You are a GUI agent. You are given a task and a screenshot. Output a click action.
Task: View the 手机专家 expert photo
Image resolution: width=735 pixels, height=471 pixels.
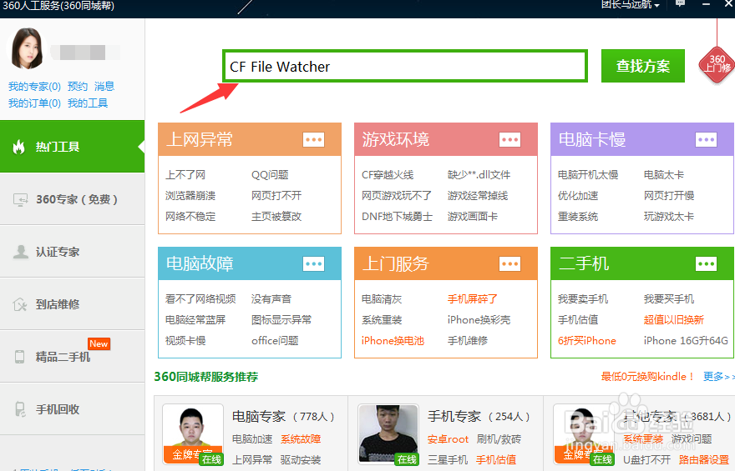click(388, 434)
